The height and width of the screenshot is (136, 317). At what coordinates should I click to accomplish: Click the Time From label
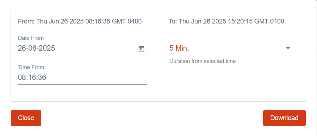coord(31,67)
